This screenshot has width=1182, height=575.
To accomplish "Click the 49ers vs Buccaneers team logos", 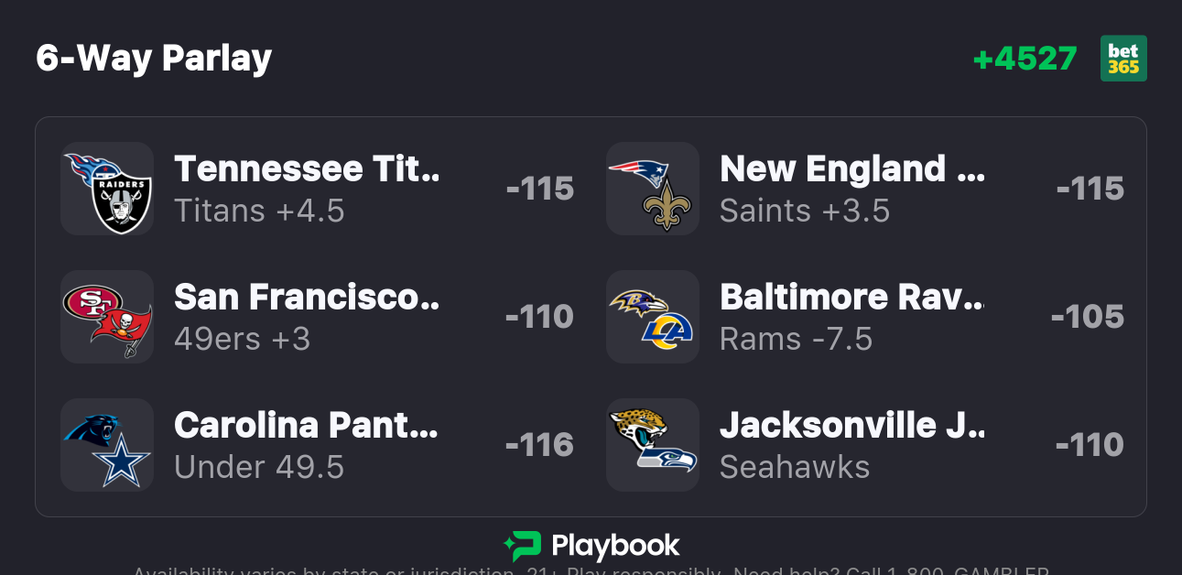I will (x=107, y=317).
